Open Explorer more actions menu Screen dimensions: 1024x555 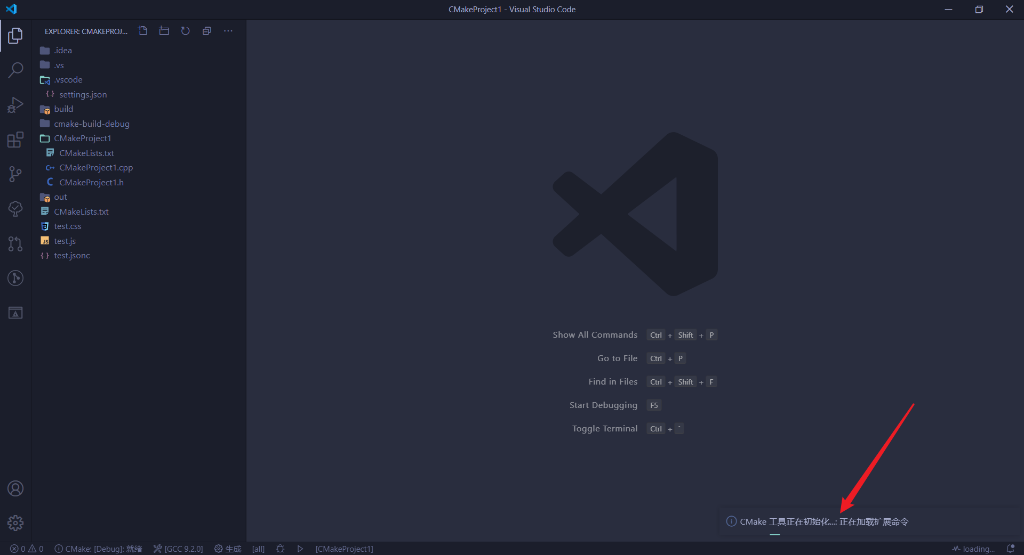coord(228,31)
